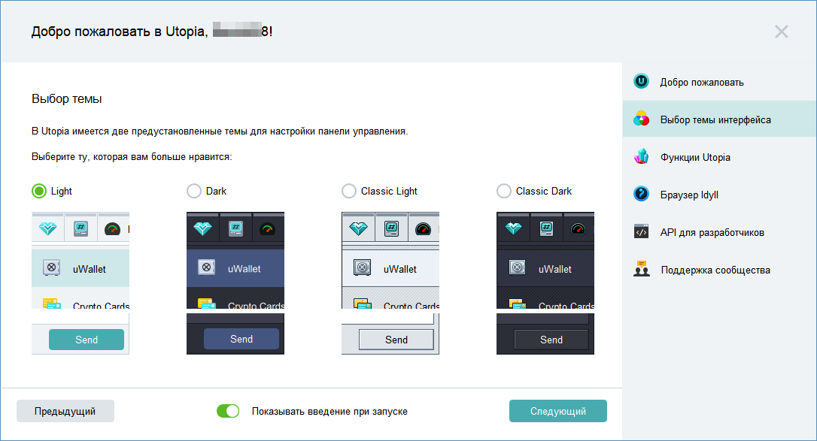Click the crystal icon for Функции Utopia
The height and width of the screenshot is (441, 817).
(642, 156)
